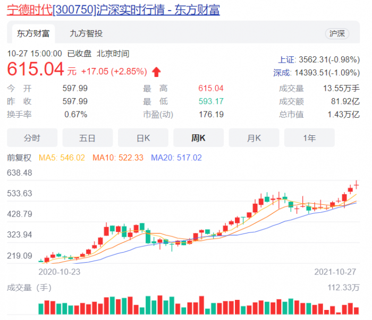Click 昨收 value 597.99
The height and width of the screenshot is (320, 372).
(75, 101)
